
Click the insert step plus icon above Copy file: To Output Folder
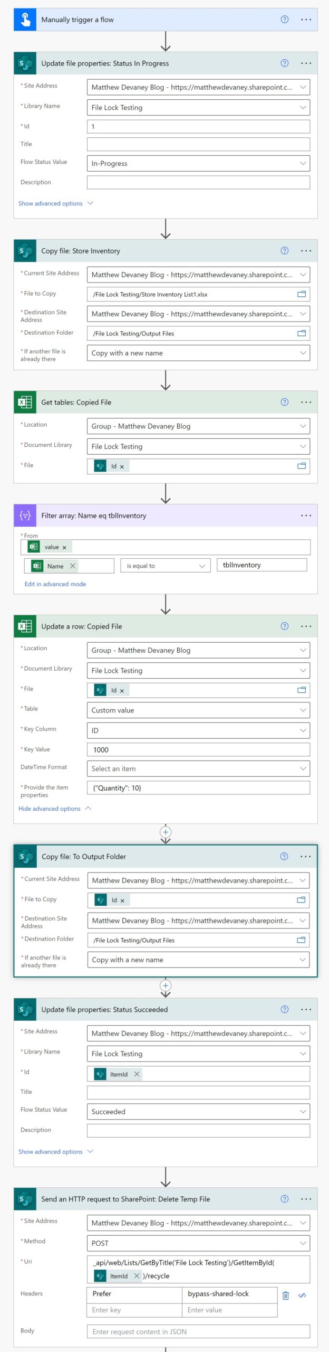(x=166, y=831)
